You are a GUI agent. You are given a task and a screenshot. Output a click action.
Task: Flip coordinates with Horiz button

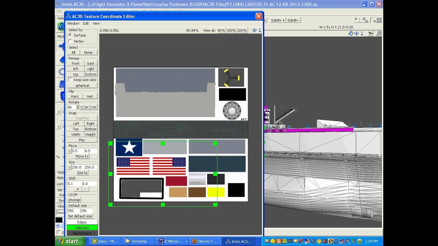click(x=75, y=97)
